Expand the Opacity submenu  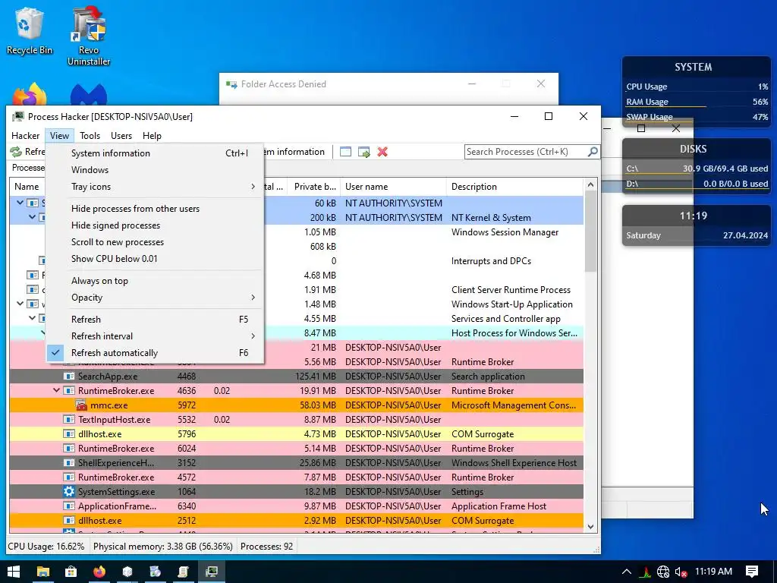coord(154,298)
